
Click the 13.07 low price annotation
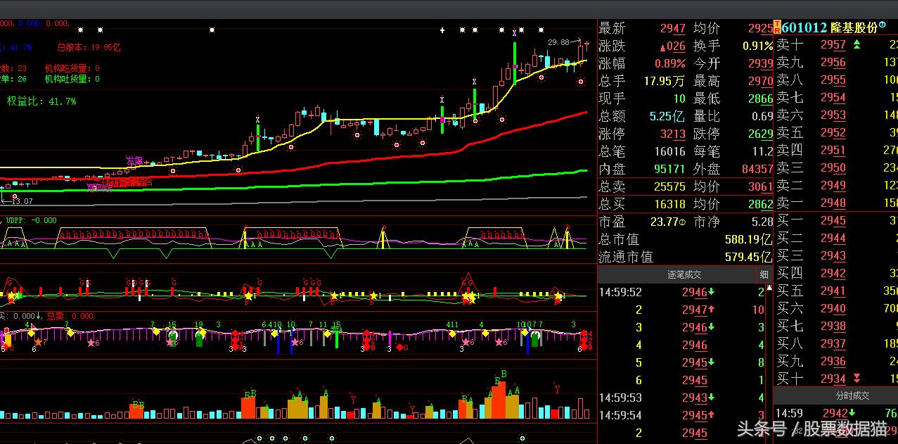(22, 201)
